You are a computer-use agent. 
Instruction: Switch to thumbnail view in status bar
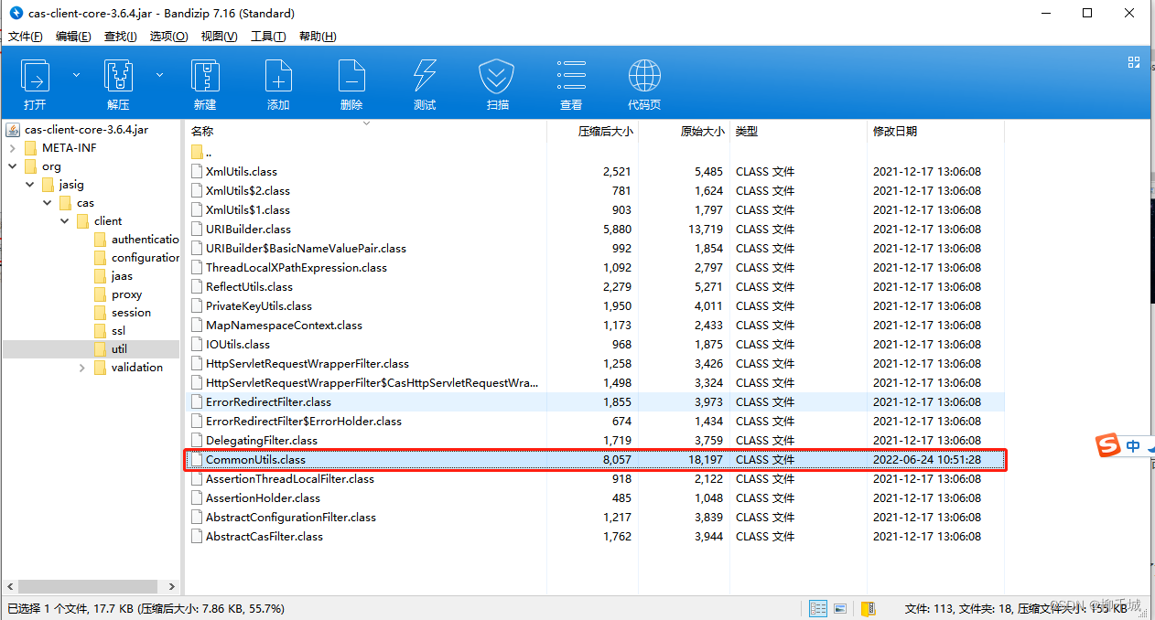coord(839,607)
